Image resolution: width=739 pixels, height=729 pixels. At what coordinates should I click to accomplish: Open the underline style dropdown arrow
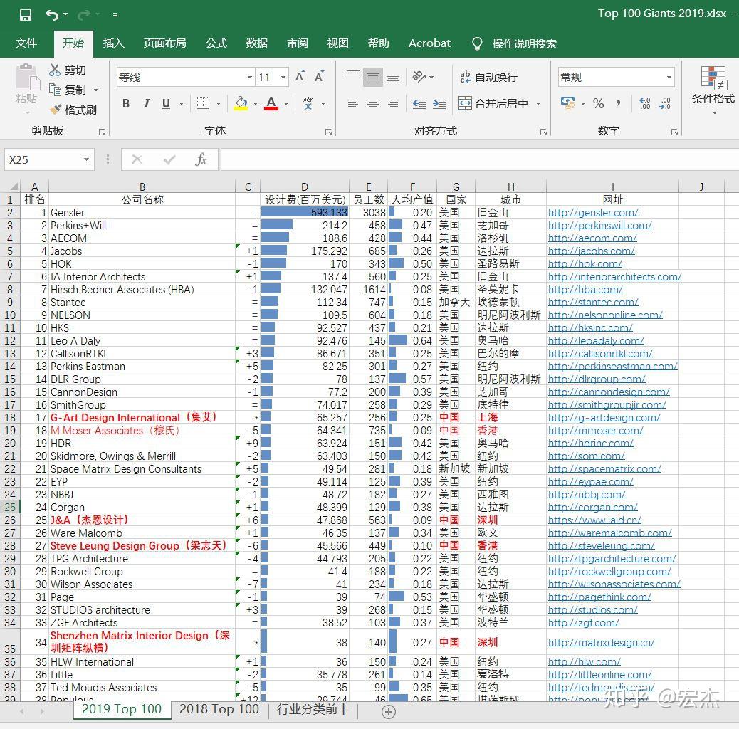pyautogui.click(x=182, y=103)
